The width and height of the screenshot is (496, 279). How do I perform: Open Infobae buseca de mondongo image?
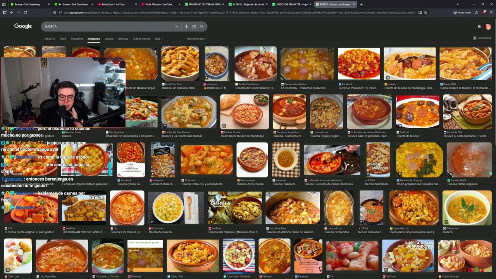[x=410, y=64]
